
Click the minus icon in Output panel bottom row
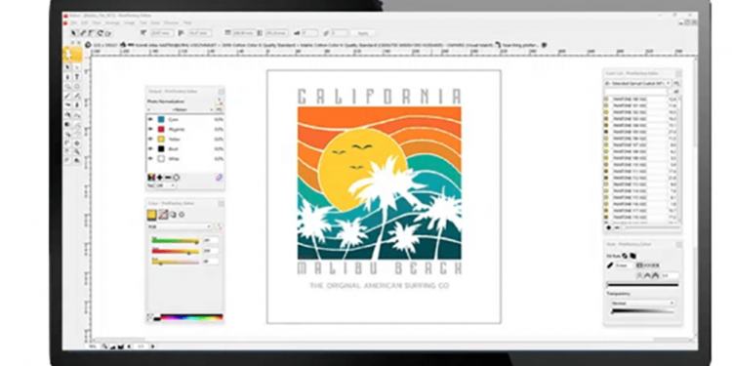(x=168, y=178)
